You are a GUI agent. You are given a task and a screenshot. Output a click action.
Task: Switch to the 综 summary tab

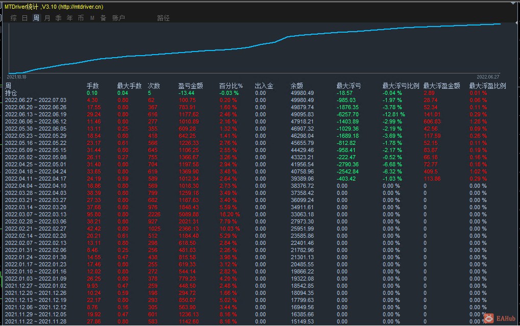pyautogui.click(x=14, y=18)
